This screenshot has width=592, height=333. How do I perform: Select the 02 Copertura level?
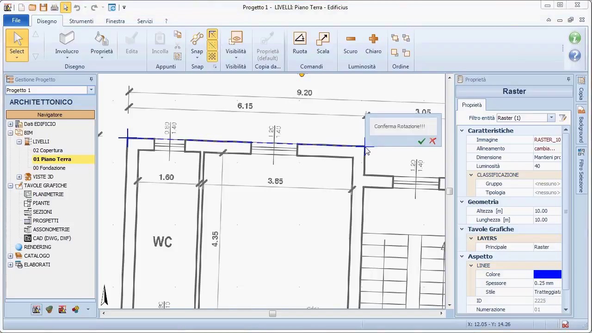tap(48, 150)
